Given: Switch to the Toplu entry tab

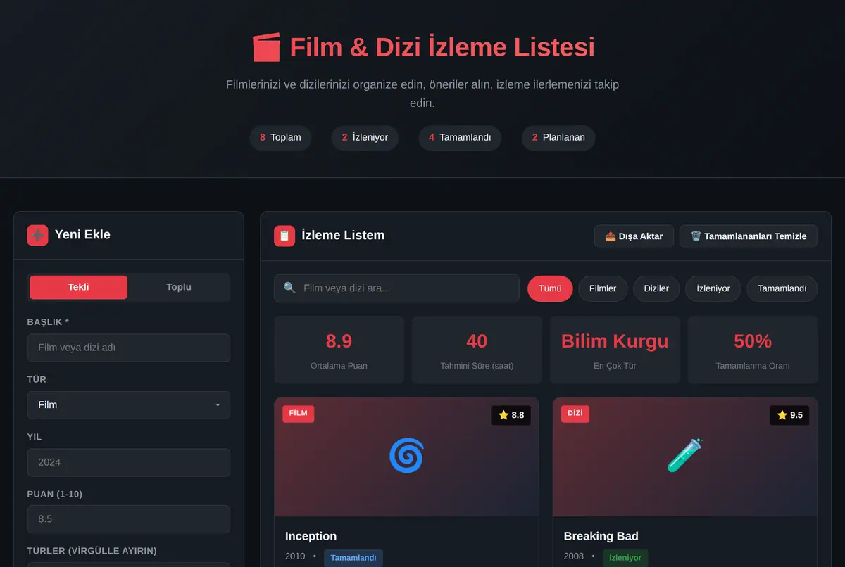Looking at the screenshot, I should (179, 287).
